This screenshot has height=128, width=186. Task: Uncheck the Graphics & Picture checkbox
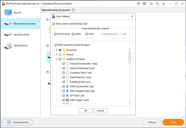tap(60, 59)
